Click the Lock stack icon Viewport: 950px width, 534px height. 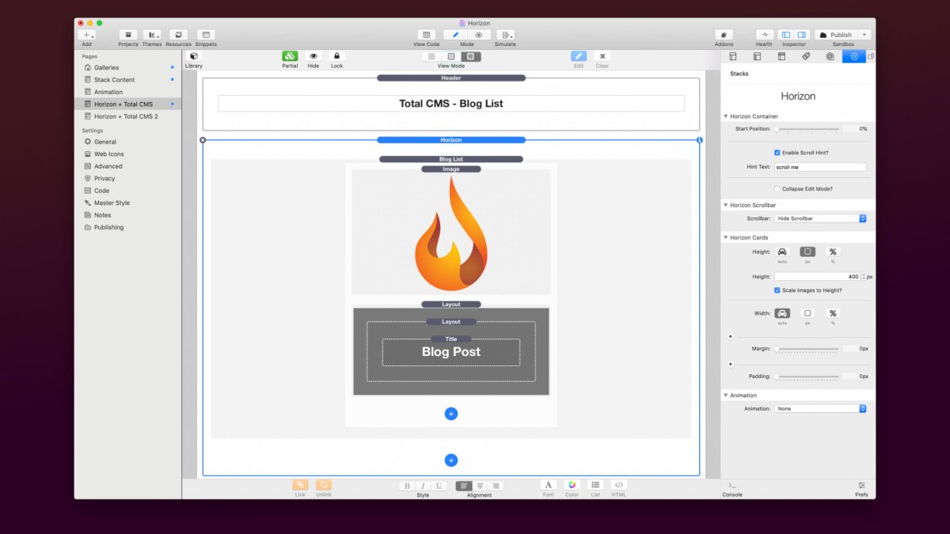[x=336, y=56]
